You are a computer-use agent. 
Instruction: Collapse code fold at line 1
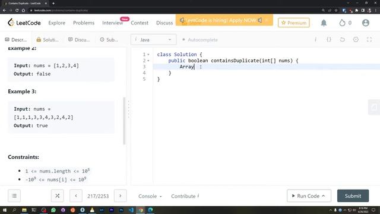[148, 55]
